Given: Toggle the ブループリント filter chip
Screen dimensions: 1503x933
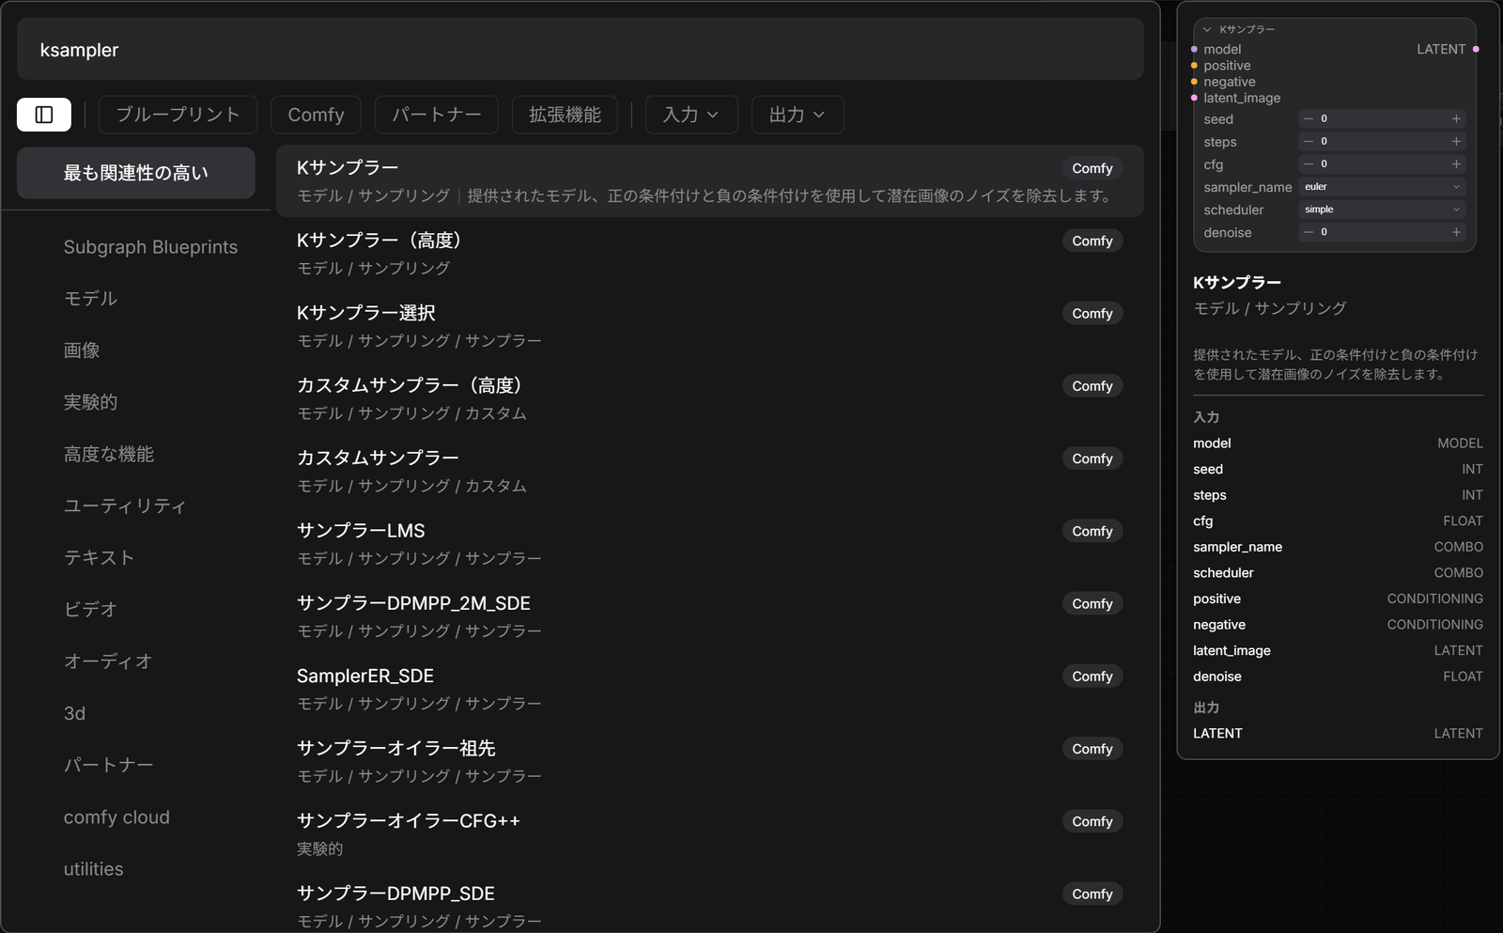Looking at the screenshot, I should tap(178, 115).
